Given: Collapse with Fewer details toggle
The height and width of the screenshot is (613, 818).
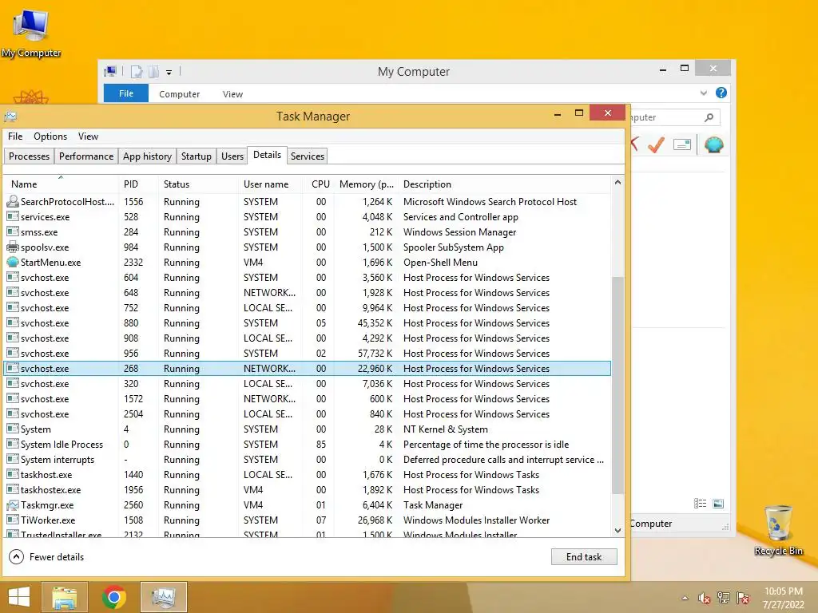Looking at the screenshot, I should 46,556.
